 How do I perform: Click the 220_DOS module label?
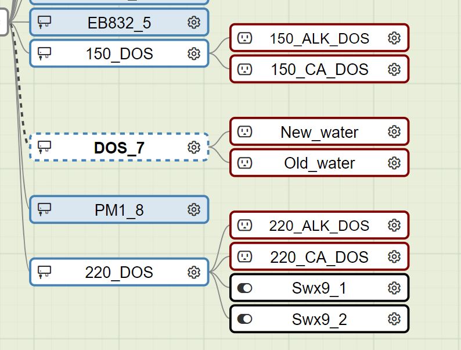(119, 273)
